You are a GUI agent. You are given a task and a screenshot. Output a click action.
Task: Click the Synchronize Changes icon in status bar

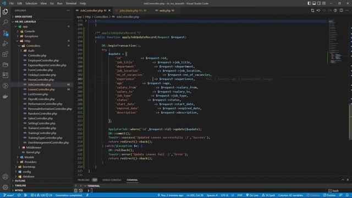coord(19,195)
